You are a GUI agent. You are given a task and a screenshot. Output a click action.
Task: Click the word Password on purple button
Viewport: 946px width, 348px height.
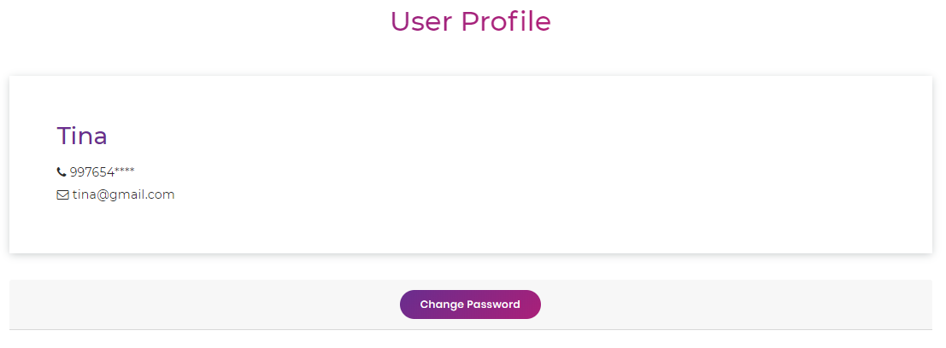[x=491, y=304]
